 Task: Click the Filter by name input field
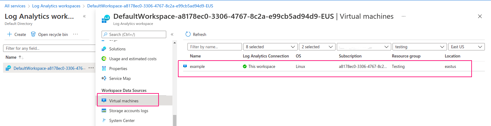[215, 47]
